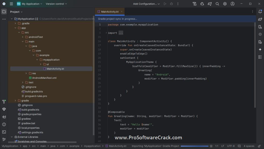Open editor tab options ellipsis
This screenshot has width=264, height=149.
[252, 12]
